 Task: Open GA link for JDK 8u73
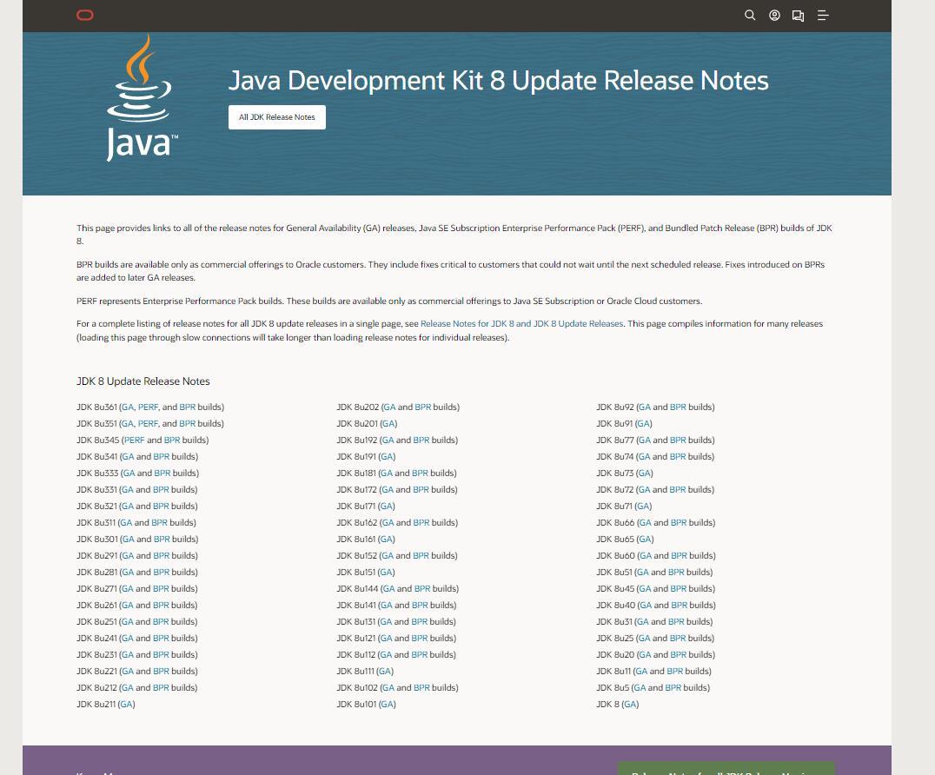point(645,474)
